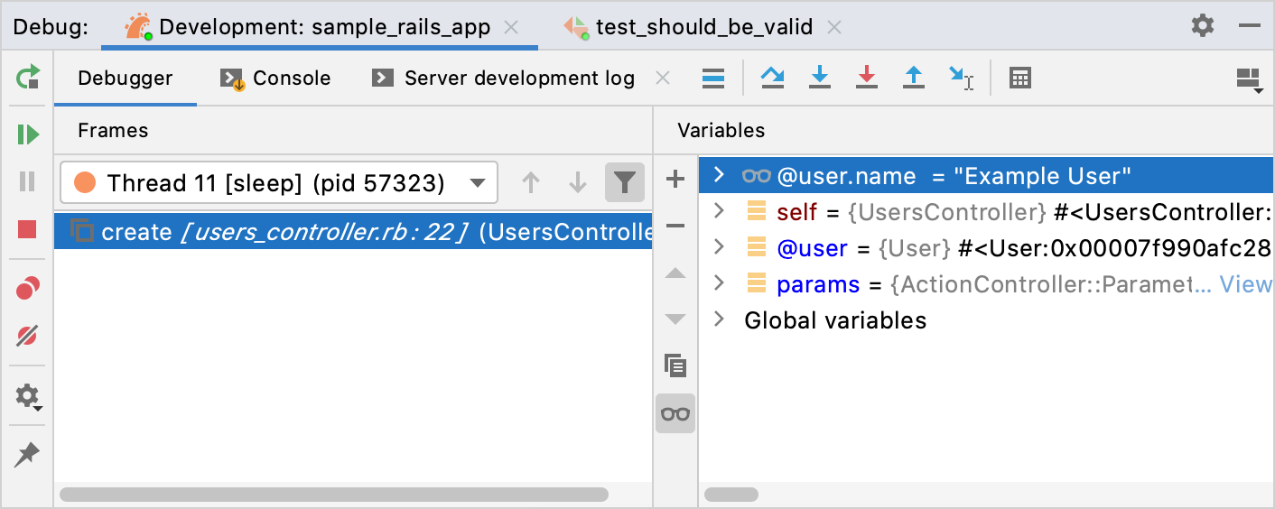
Task: Add a new watch with plus button
Action: click(675, 179)
